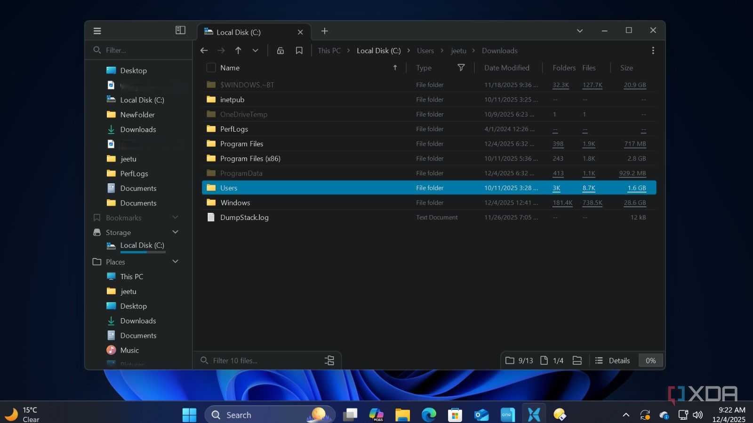Launch Microsoft Edge from the taskbar

tap(429, 415)
